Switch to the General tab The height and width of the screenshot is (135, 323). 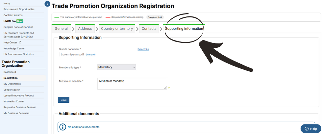[x=61, y=29]
